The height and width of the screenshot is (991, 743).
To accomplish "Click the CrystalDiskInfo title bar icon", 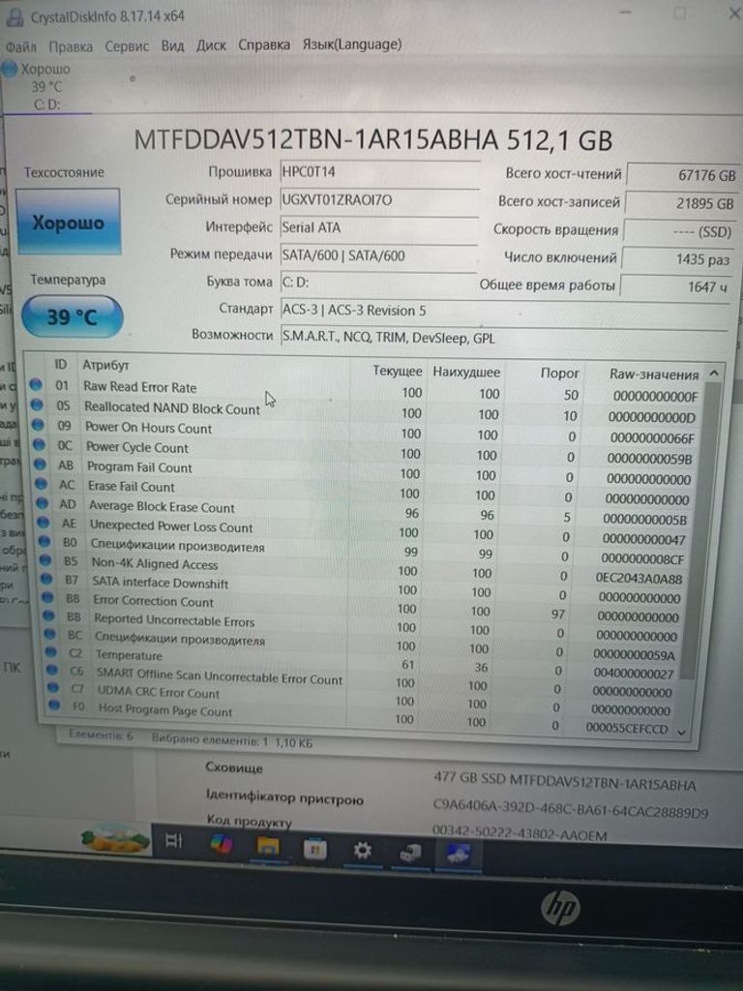I will click(x=14, y=17).
